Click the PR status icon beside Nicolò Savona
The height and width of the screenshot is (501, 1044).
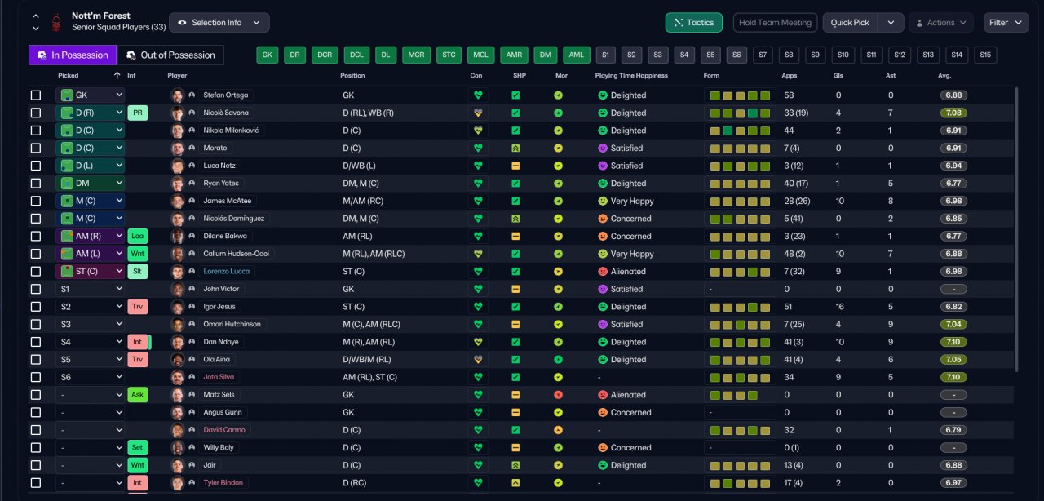tap(138, 113)
